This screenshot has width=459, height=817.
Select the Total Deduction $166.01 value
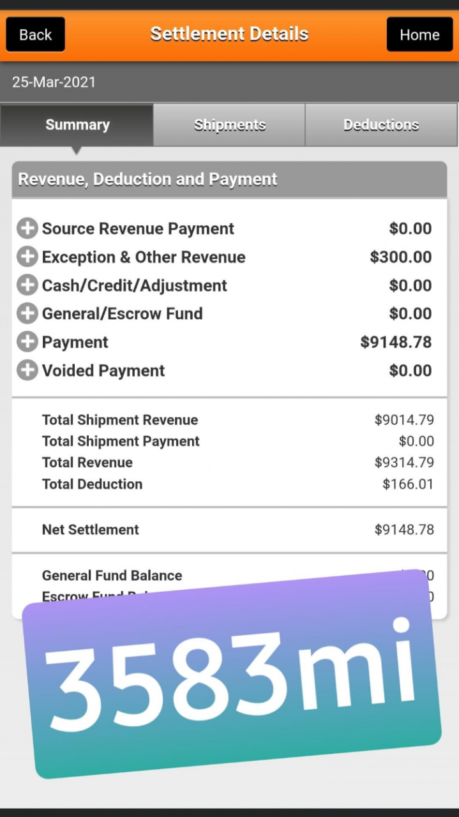(408, 484)
